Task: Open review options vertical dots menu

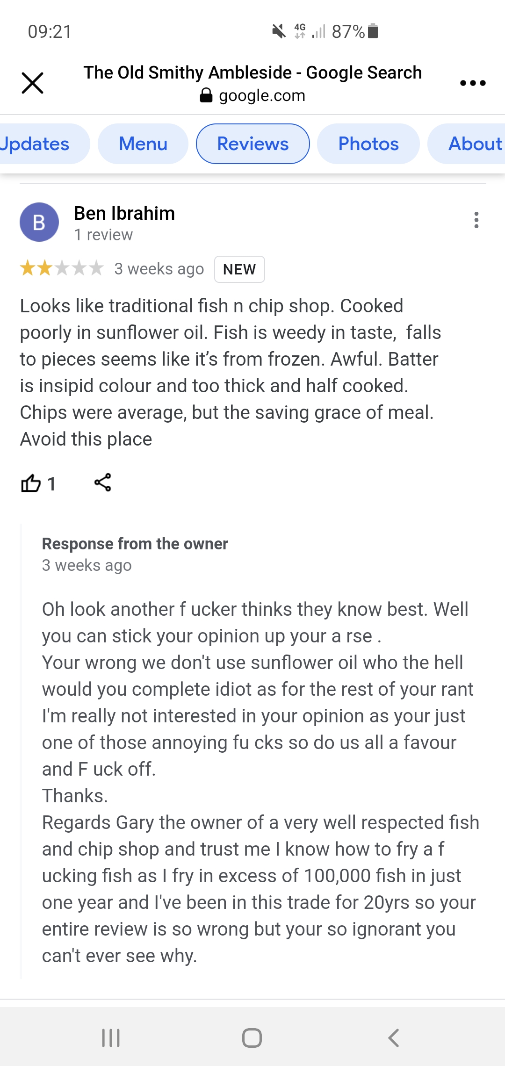Action: coord(476,220)
